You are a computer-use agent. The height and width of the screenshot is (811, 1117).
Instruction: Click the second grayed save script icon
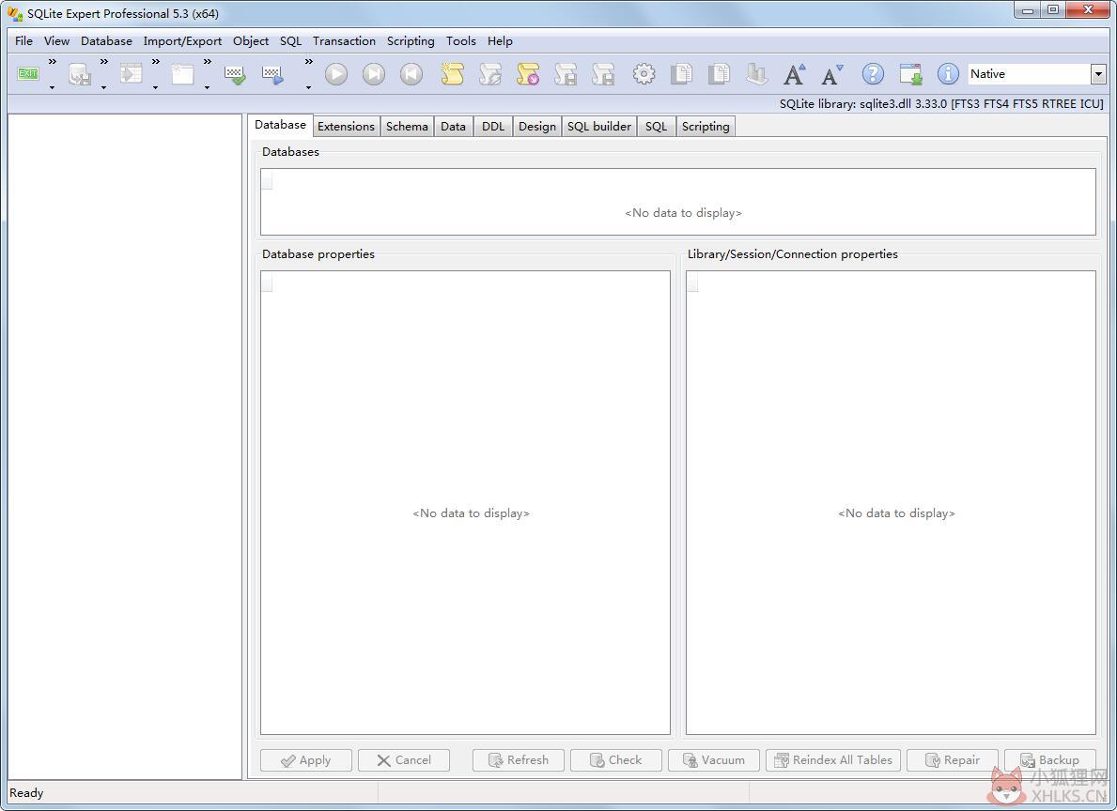tap(603, 74)
